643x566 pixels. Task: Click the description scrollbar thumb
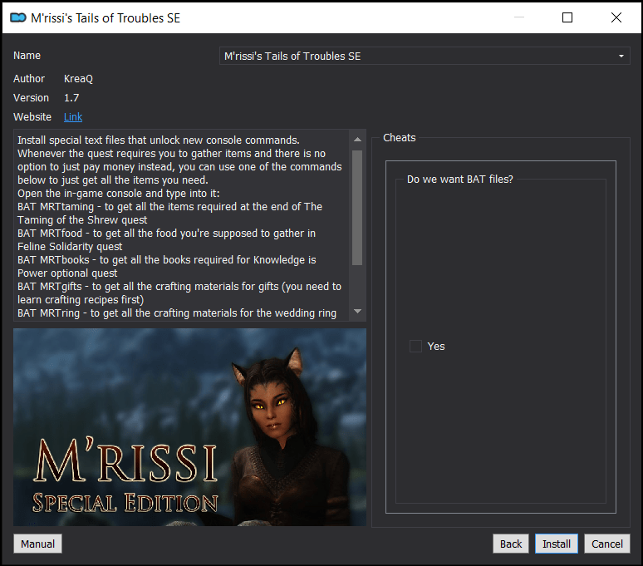click(x=357, y=208)
